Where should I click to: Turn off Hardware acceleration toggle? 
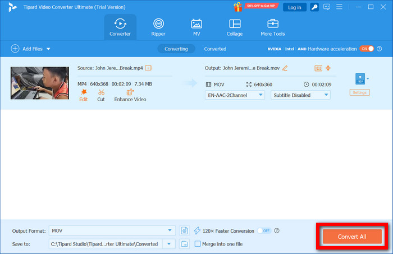pyautogui.click(x=367, y=49)
